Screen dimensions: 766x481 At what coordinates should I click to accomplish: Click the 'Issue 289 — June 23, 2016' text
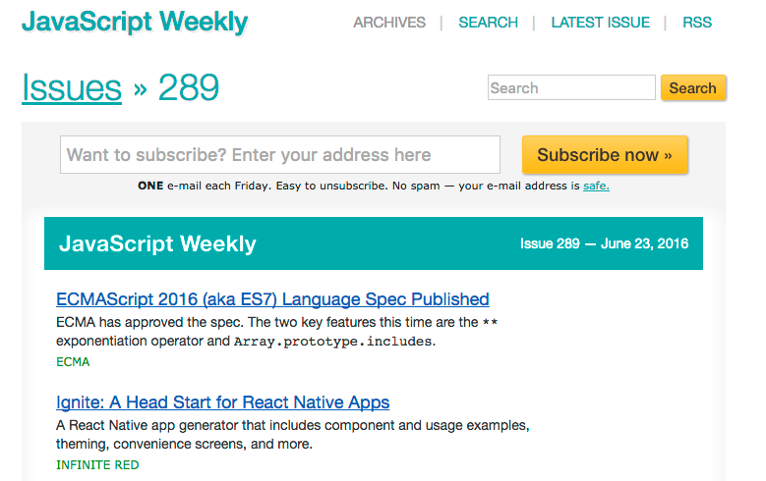coord(605,243)
